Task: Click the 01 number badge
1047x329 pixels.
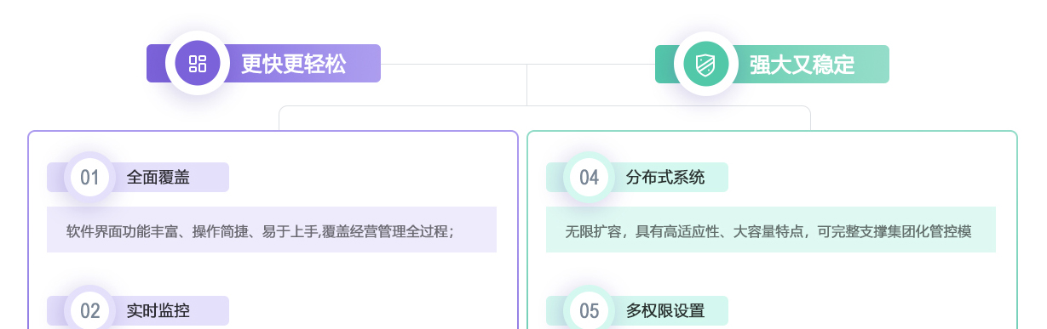Action: click(90, 178)
